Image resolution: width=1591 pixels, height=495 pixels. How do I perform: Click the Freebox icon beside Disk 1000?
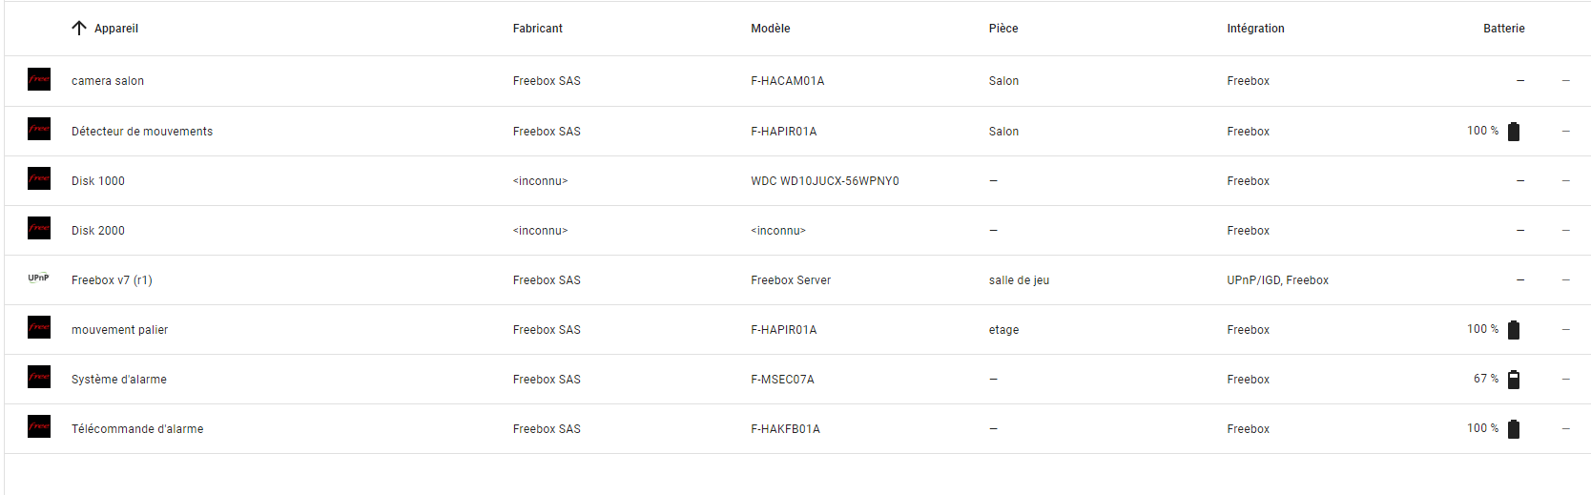point(39,178)
